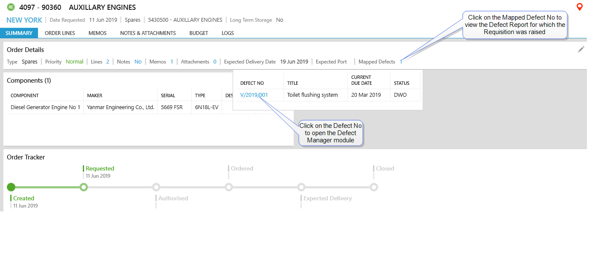This screenshot has height=280, width=601.
Task: Select the Summary tab
Action: (x=19, y=33)
